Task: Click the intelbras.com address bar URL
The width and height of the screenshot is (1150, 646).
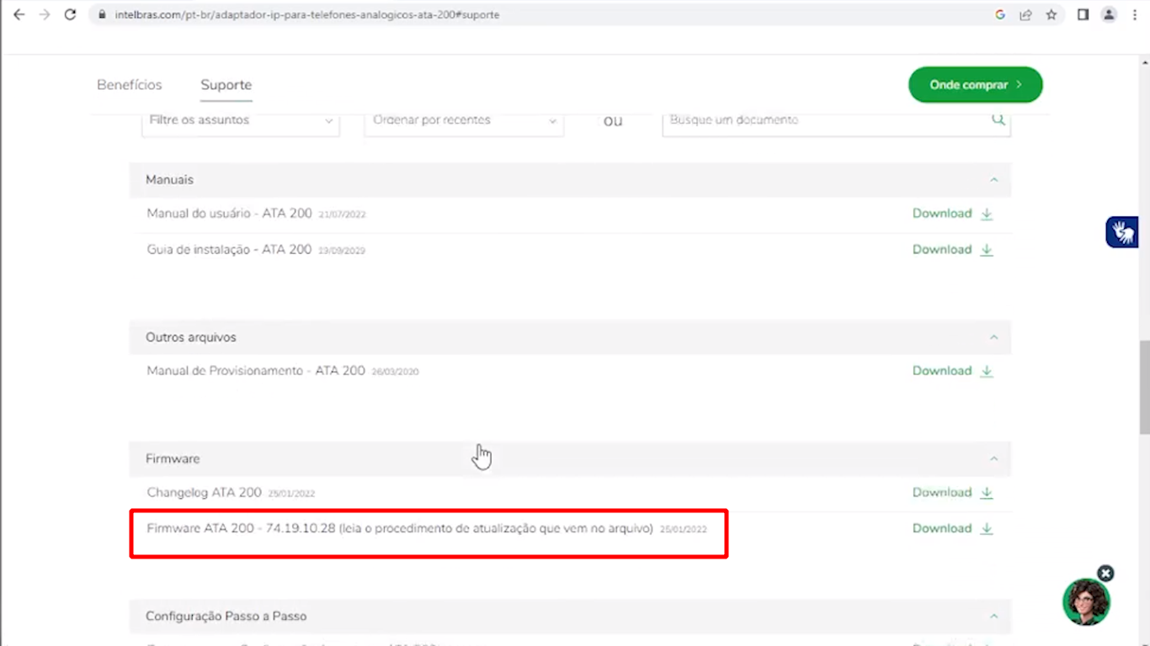Action: point(306,14)
